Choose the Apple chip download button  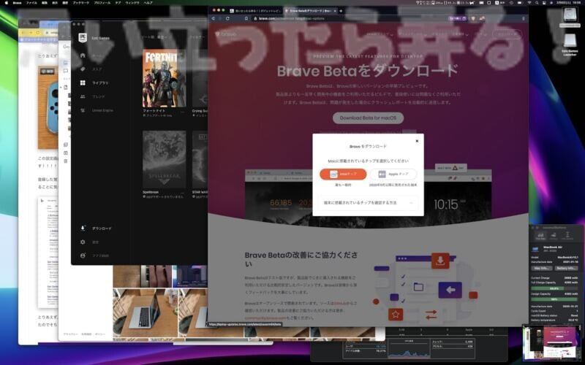393,174
